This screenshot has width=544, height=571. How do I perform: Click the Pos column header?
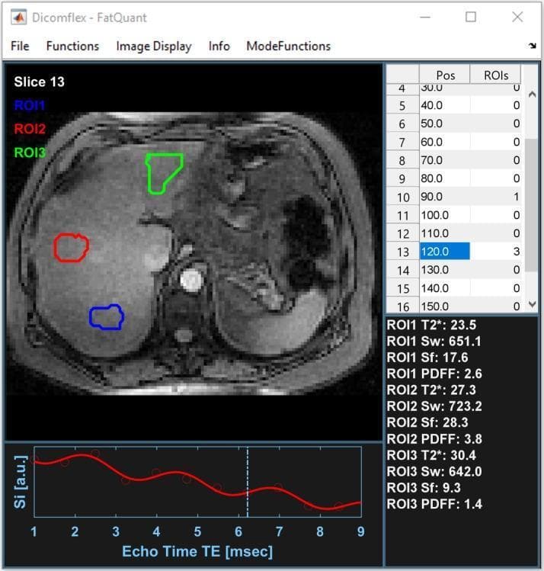pos(445,75)
